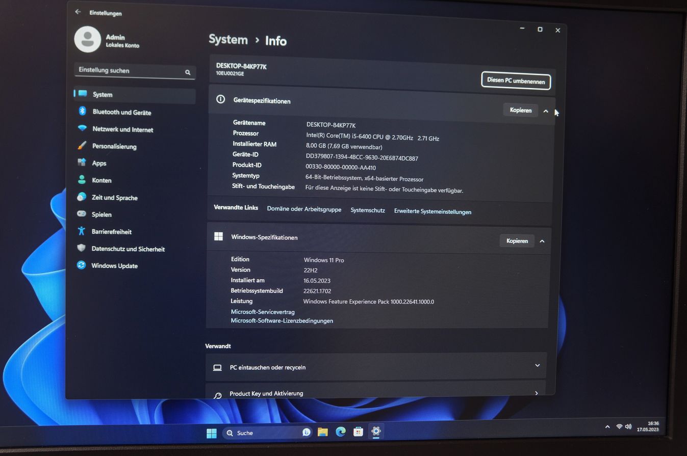Copy Gerätespezifikationen with Kopieren button
This screenshot has height=456, width=687.
point(520,110)
